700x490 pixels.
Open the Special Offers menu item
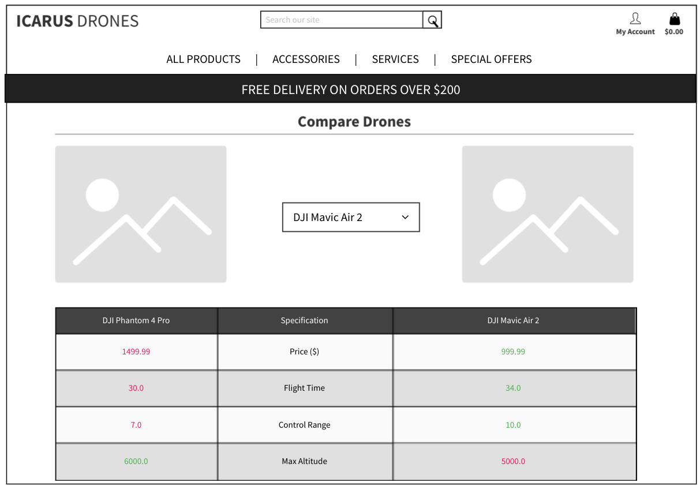tap(491, 59)
